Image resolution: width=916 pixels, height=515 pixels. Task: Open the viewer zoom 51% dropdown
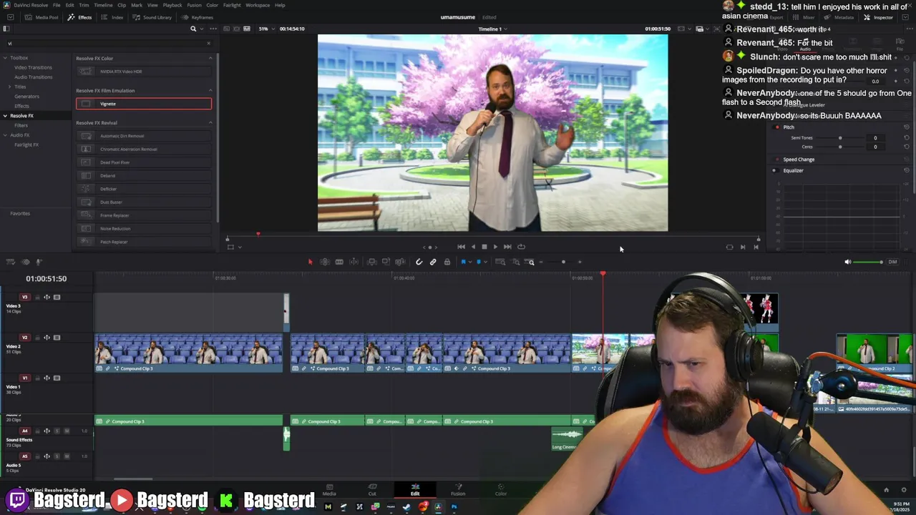[x=266, y=29]
